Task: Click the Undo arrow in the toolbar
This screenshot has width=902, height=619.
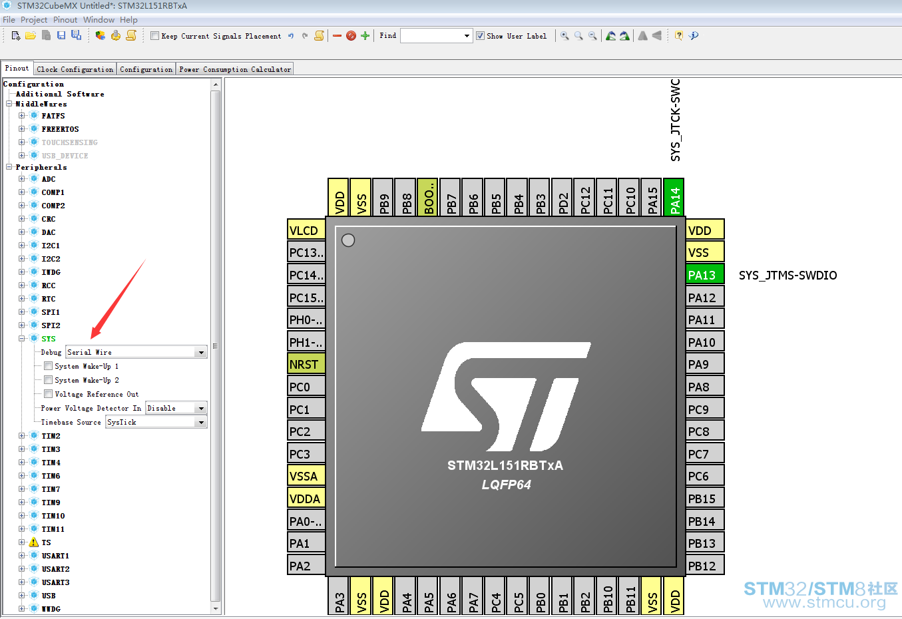Action: coord(291,36)
